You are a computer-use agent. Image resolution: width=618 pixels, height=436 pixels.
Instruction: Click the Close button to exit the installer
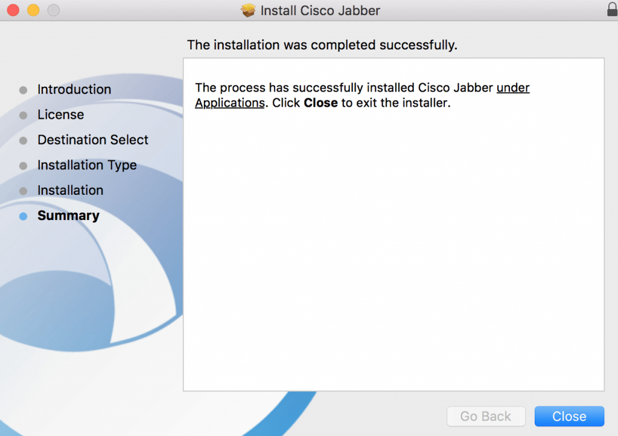pos(569,416)
